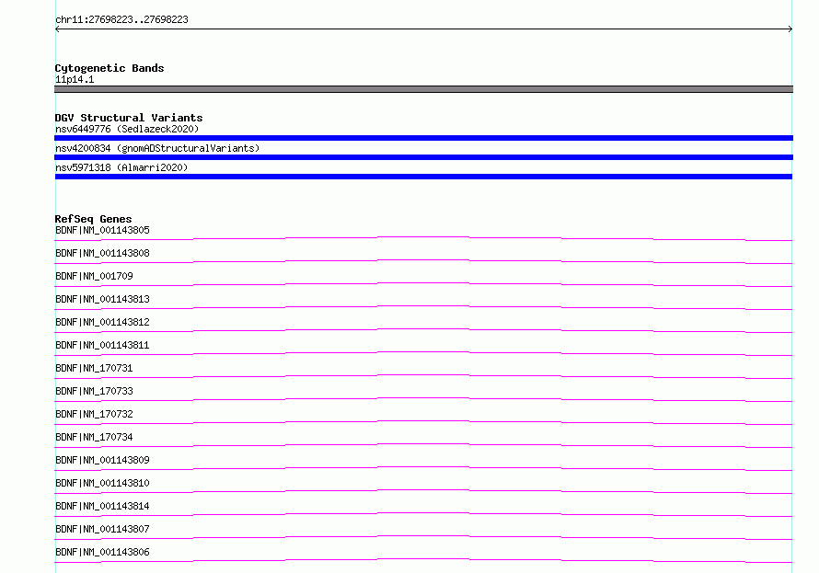The image size is (819, 573).
Task: Select transcript BDNF|NM_001143809
Action: tap(102, 460)
